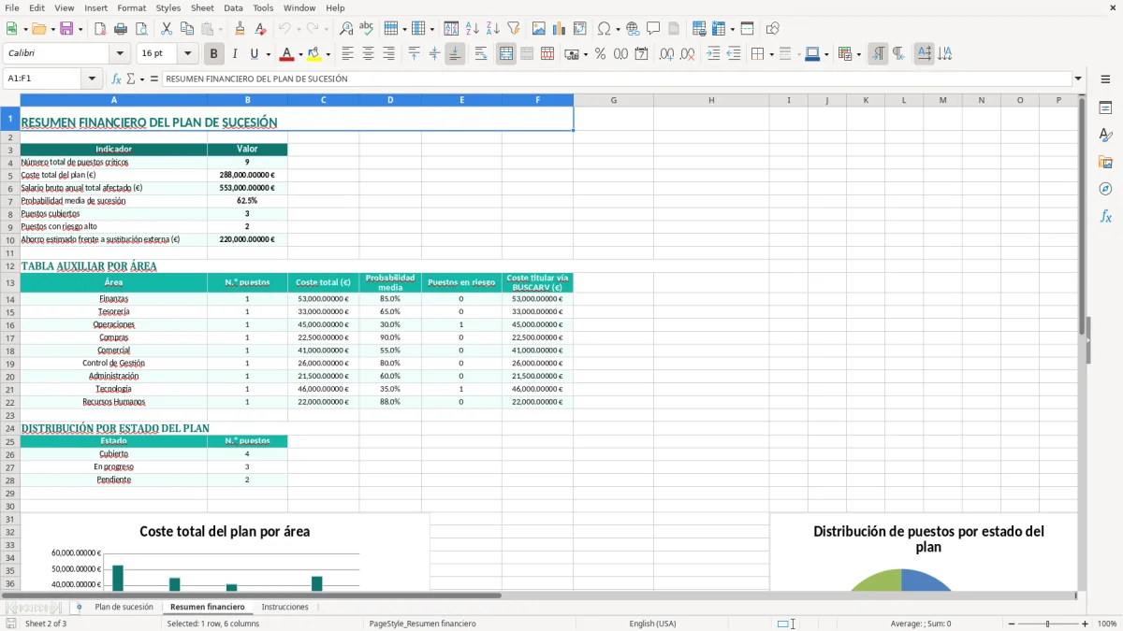The image size is (1123, 631).
Task: Open Borders dropdown arrow
Action: tap(770, 54)
